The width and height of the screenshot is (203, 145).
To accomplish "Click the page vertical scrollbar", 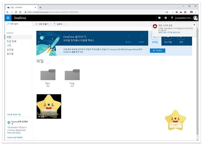I will pyautogui.click(x=197, y=81).
